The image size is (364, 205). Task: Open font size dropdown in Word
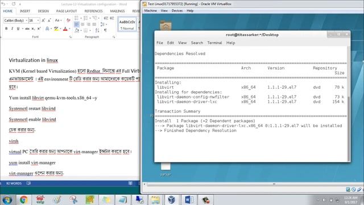[x=38, y=20]
